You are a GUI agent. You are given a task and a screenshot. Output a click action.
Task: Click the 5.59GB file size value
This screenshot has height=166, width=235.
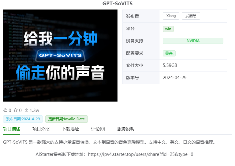(x=170, y=65)
